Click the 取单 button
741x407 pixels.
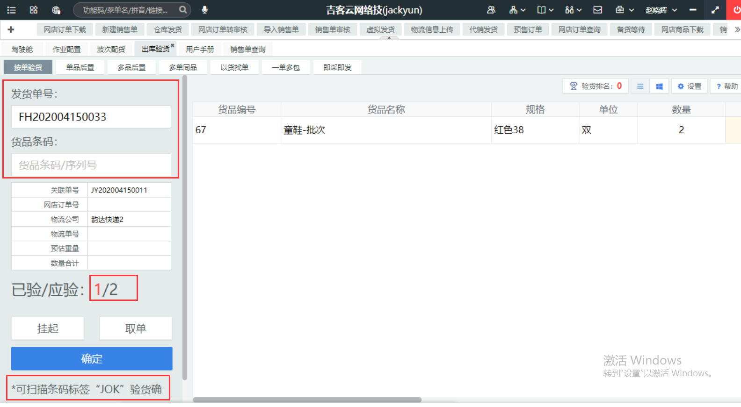(136, 328)
